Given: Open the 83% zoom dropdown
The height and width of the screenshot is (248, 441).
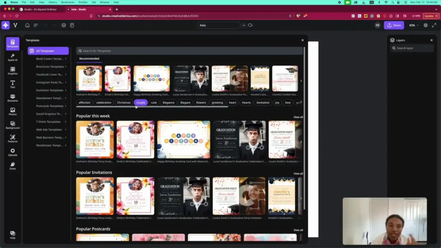Looking at the screenshot, I should coord(413,25).
